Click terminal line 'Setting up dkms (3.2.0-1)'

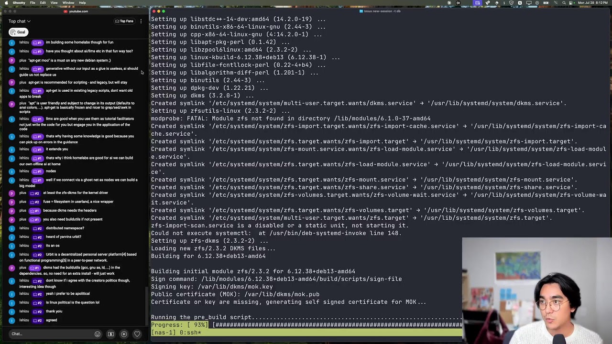(x=203, y=96)
